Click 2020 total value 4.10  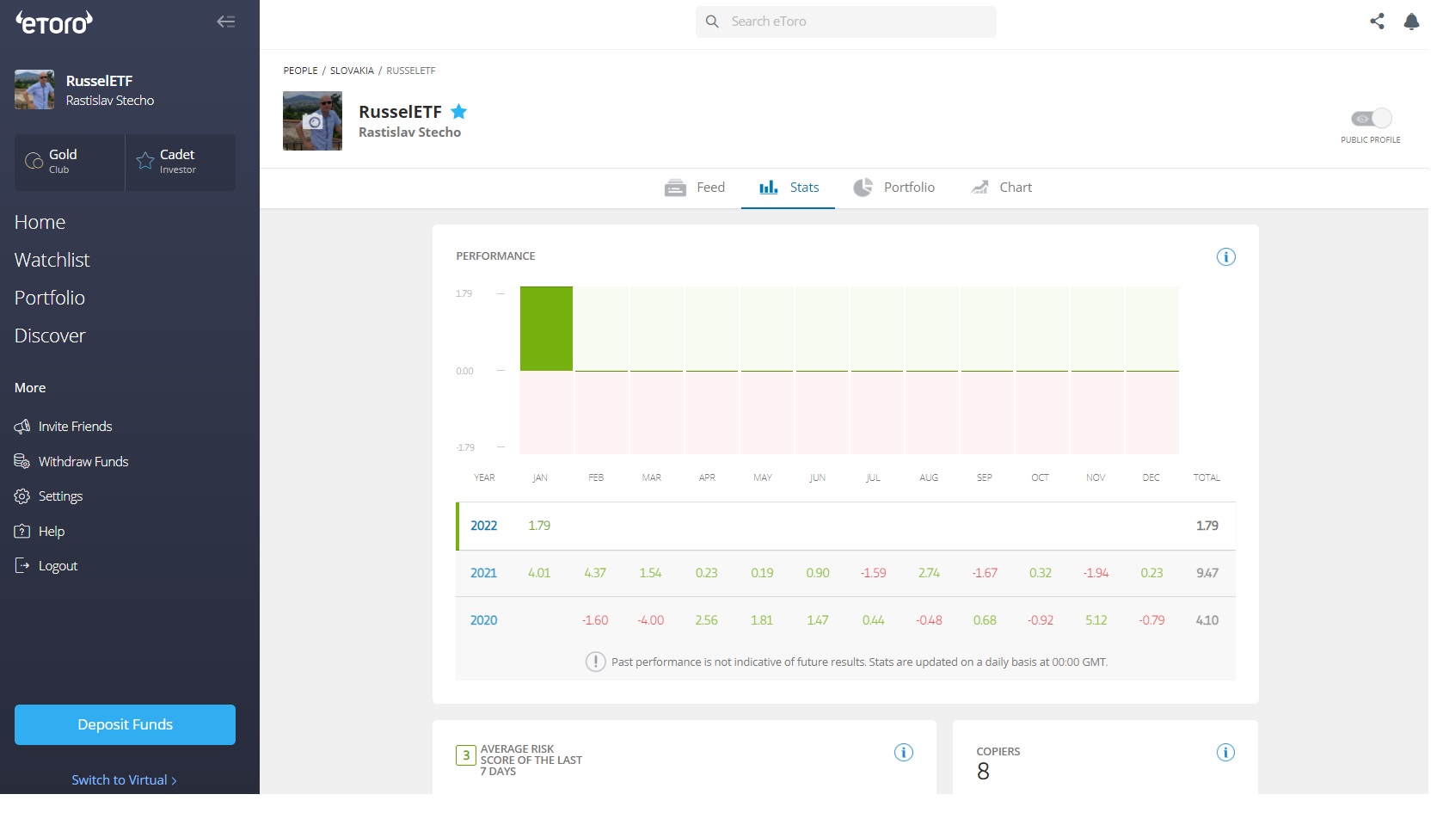1207,620
